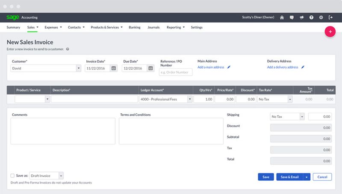Click the help icon beside invoice subtitle
342x194 pixels.
click(x=68, y=49)
